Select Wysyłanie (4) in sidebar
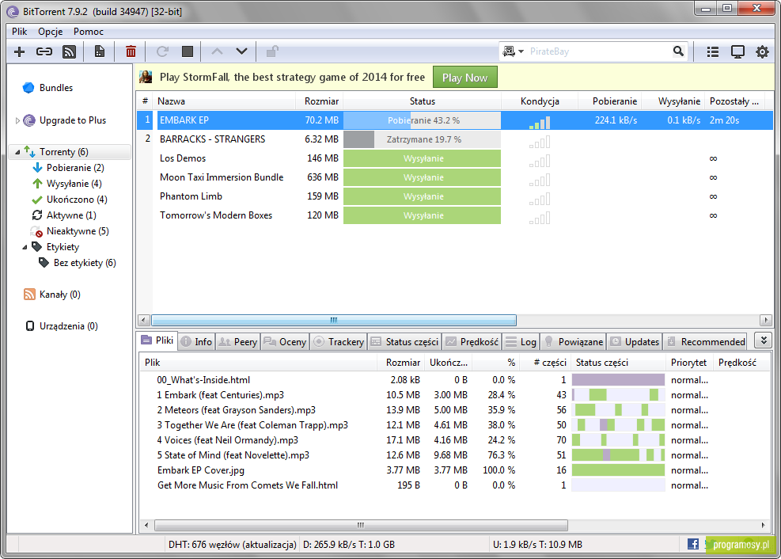The image size is (781, 559). click(74, 184)
